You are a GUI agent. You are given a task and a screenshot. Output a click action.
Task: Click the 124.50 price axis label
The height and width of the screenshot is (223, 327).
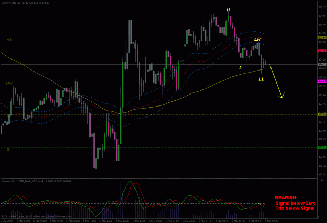(322, 42)
